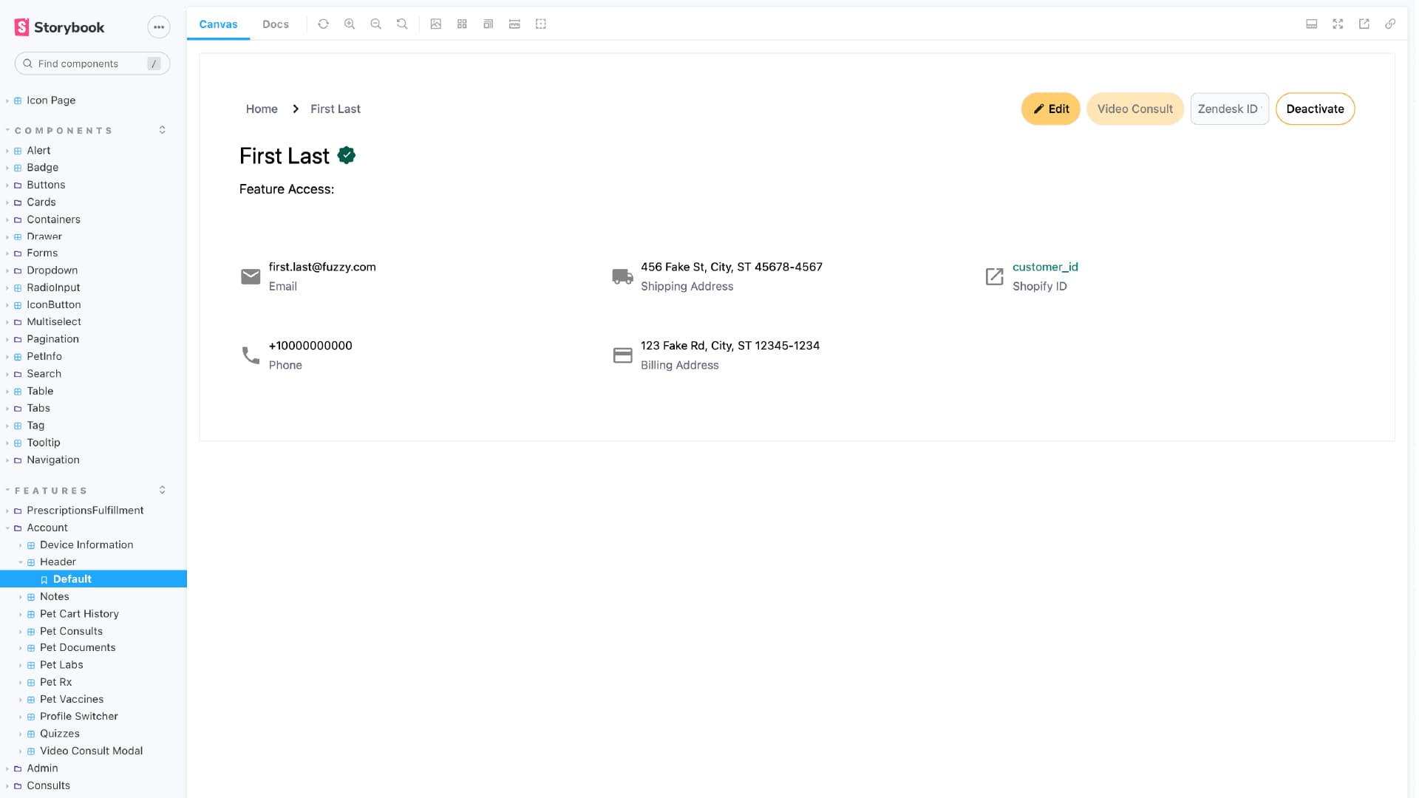Select the Canvas tab
1419x798 pixels.
pyautogui.click(x=218, y=24)
